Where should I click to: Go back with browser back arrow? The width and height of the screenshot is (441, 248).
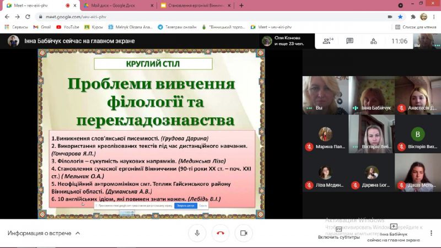[x=7, y=17]
